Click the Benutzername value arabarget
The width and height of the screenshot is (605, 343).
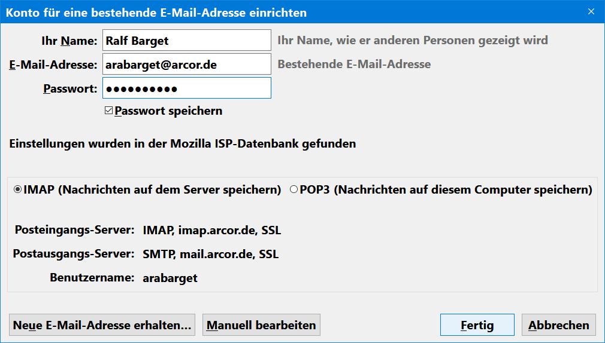click(170, 278)
